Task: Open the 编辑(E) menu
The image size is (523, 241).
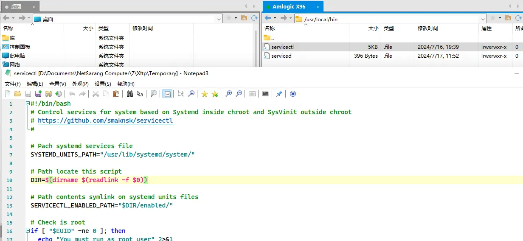Action: [35, 84]
